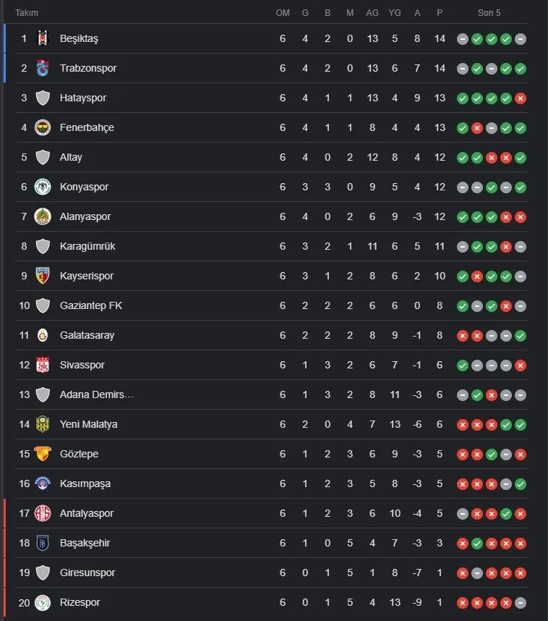Open the Hatayspor team link
Image resolution: width=548 pixels, height=621 pixels.
pyautogui.click(x=83, y=98)
